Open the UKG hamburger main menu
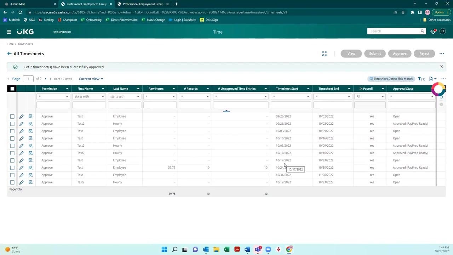Image resolution: width=453 pixels, height=255 pixels. coord(9,32)
